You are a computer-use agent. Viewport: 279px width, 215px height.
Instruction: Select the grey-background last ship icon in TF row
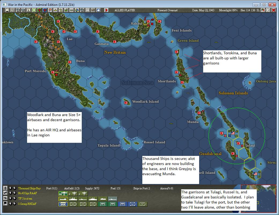(x=113, y=199)
